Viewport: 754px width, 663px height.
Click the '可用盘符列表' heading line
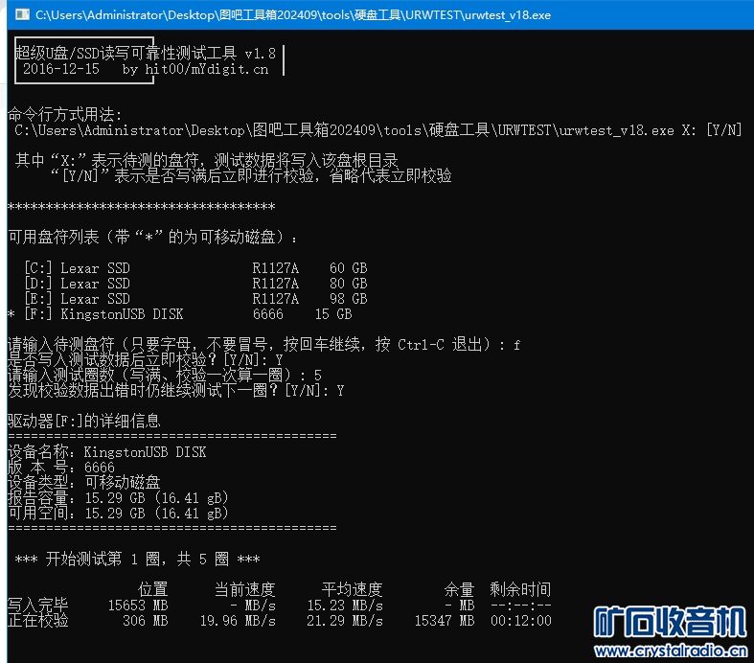pyautogui.click(x=152, y=237)
